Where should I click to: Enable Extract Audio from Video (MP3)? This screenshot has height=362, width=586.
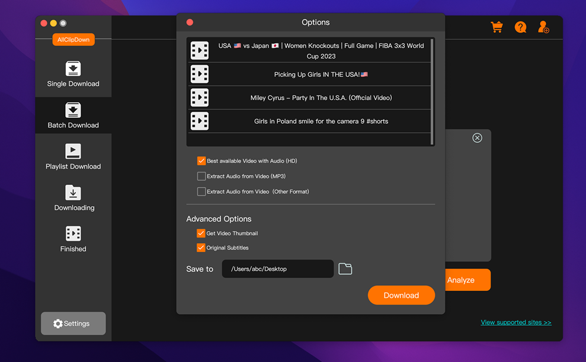[201, 176]
